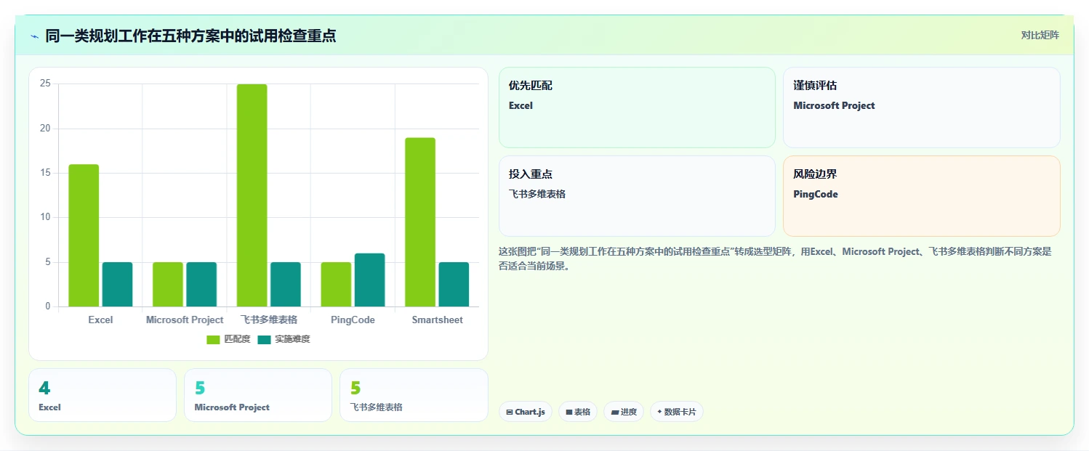Select the teal 实施难度 bar for Excel

[x=117, y=285]
